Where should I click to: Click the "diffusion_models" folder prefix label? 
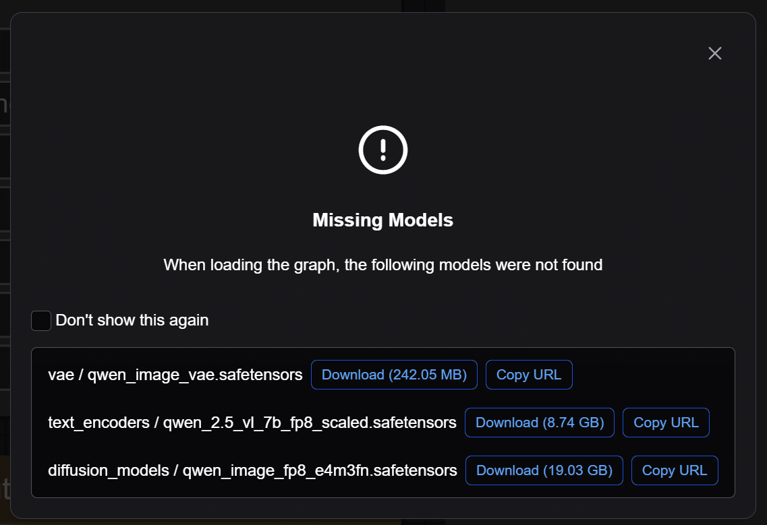tap(109, 470)
